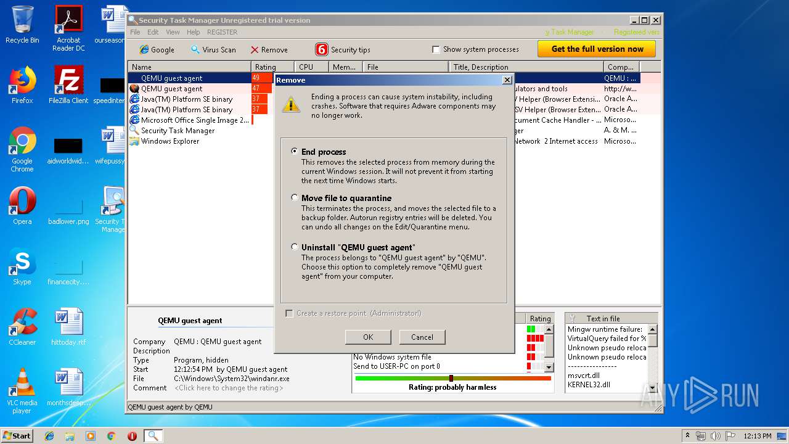Sort by Rating column header
789x444 pixels.
(272, 67)
